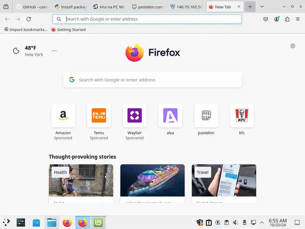Image resolution: width=305 pixels, height=229 pixels.
Task: Open the pastebin shortcut tile
Action: coord(206,120)
